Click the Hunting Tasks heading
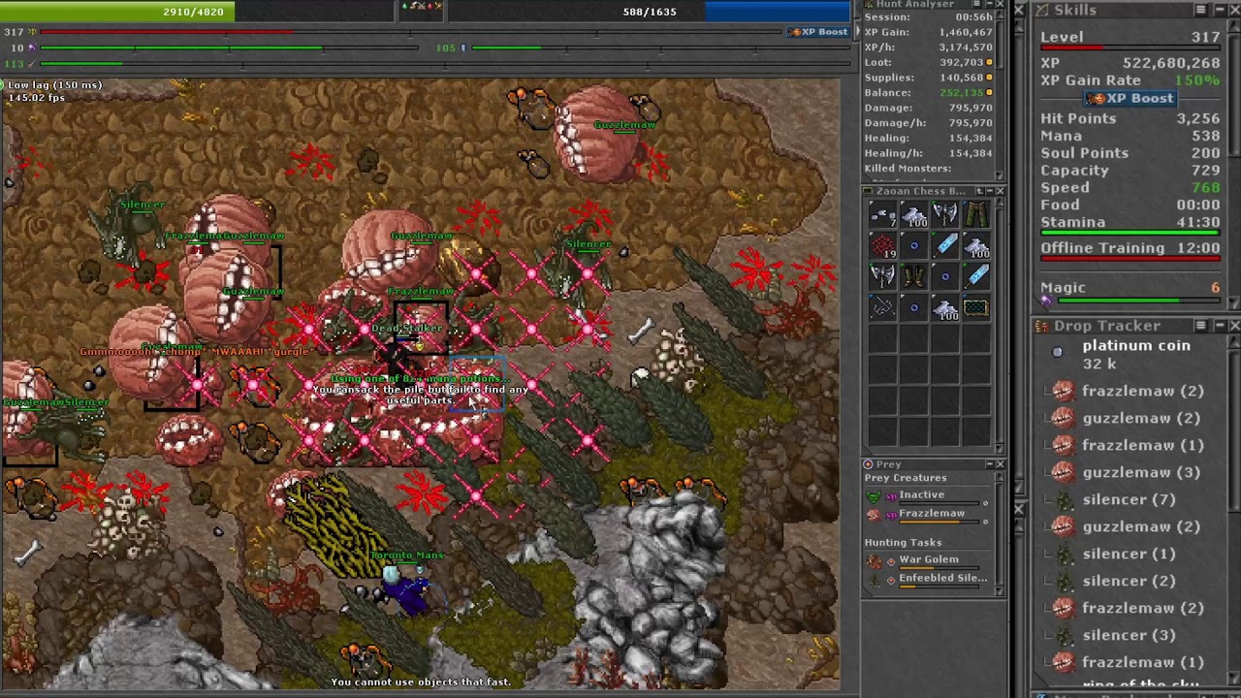Image resolution: width=1241 pixels, height=698 pixels. (x=903, y=543)
